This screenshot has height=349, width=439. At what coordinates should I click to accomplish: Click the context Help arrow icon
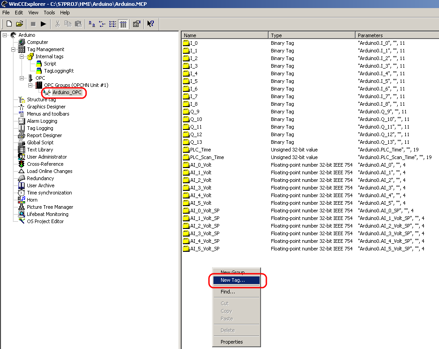pos(150,24)
